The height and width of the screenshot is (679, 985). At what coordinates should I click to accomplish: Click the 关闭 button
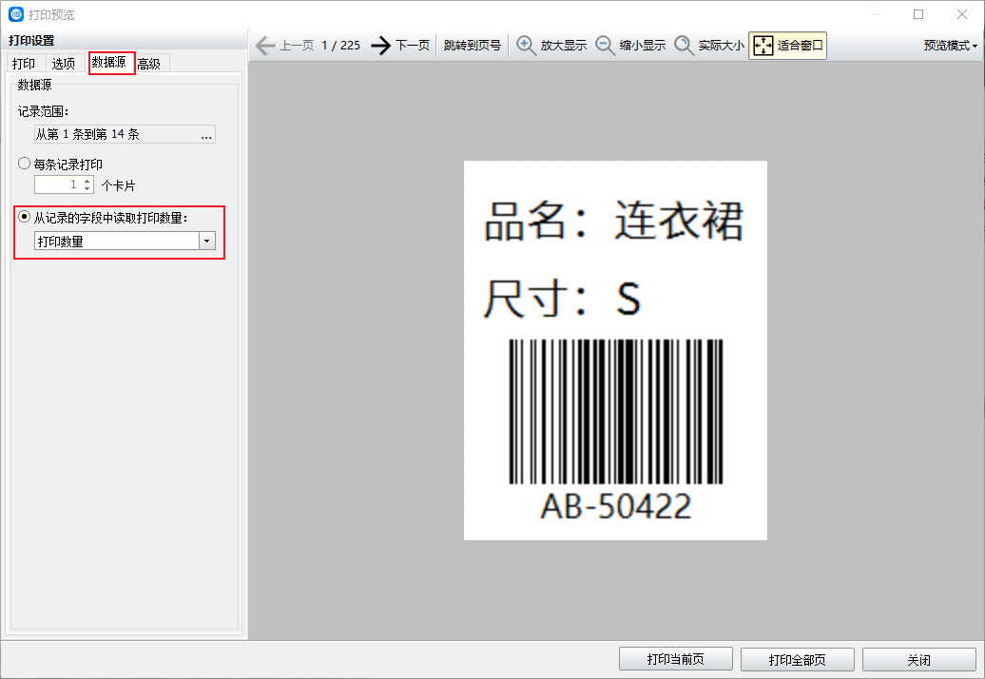tap(919, 660)
